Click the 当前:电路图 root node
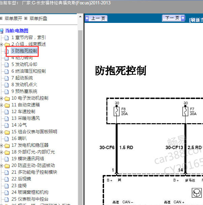This screenshot has height=205, width=203. coord(16,31)
